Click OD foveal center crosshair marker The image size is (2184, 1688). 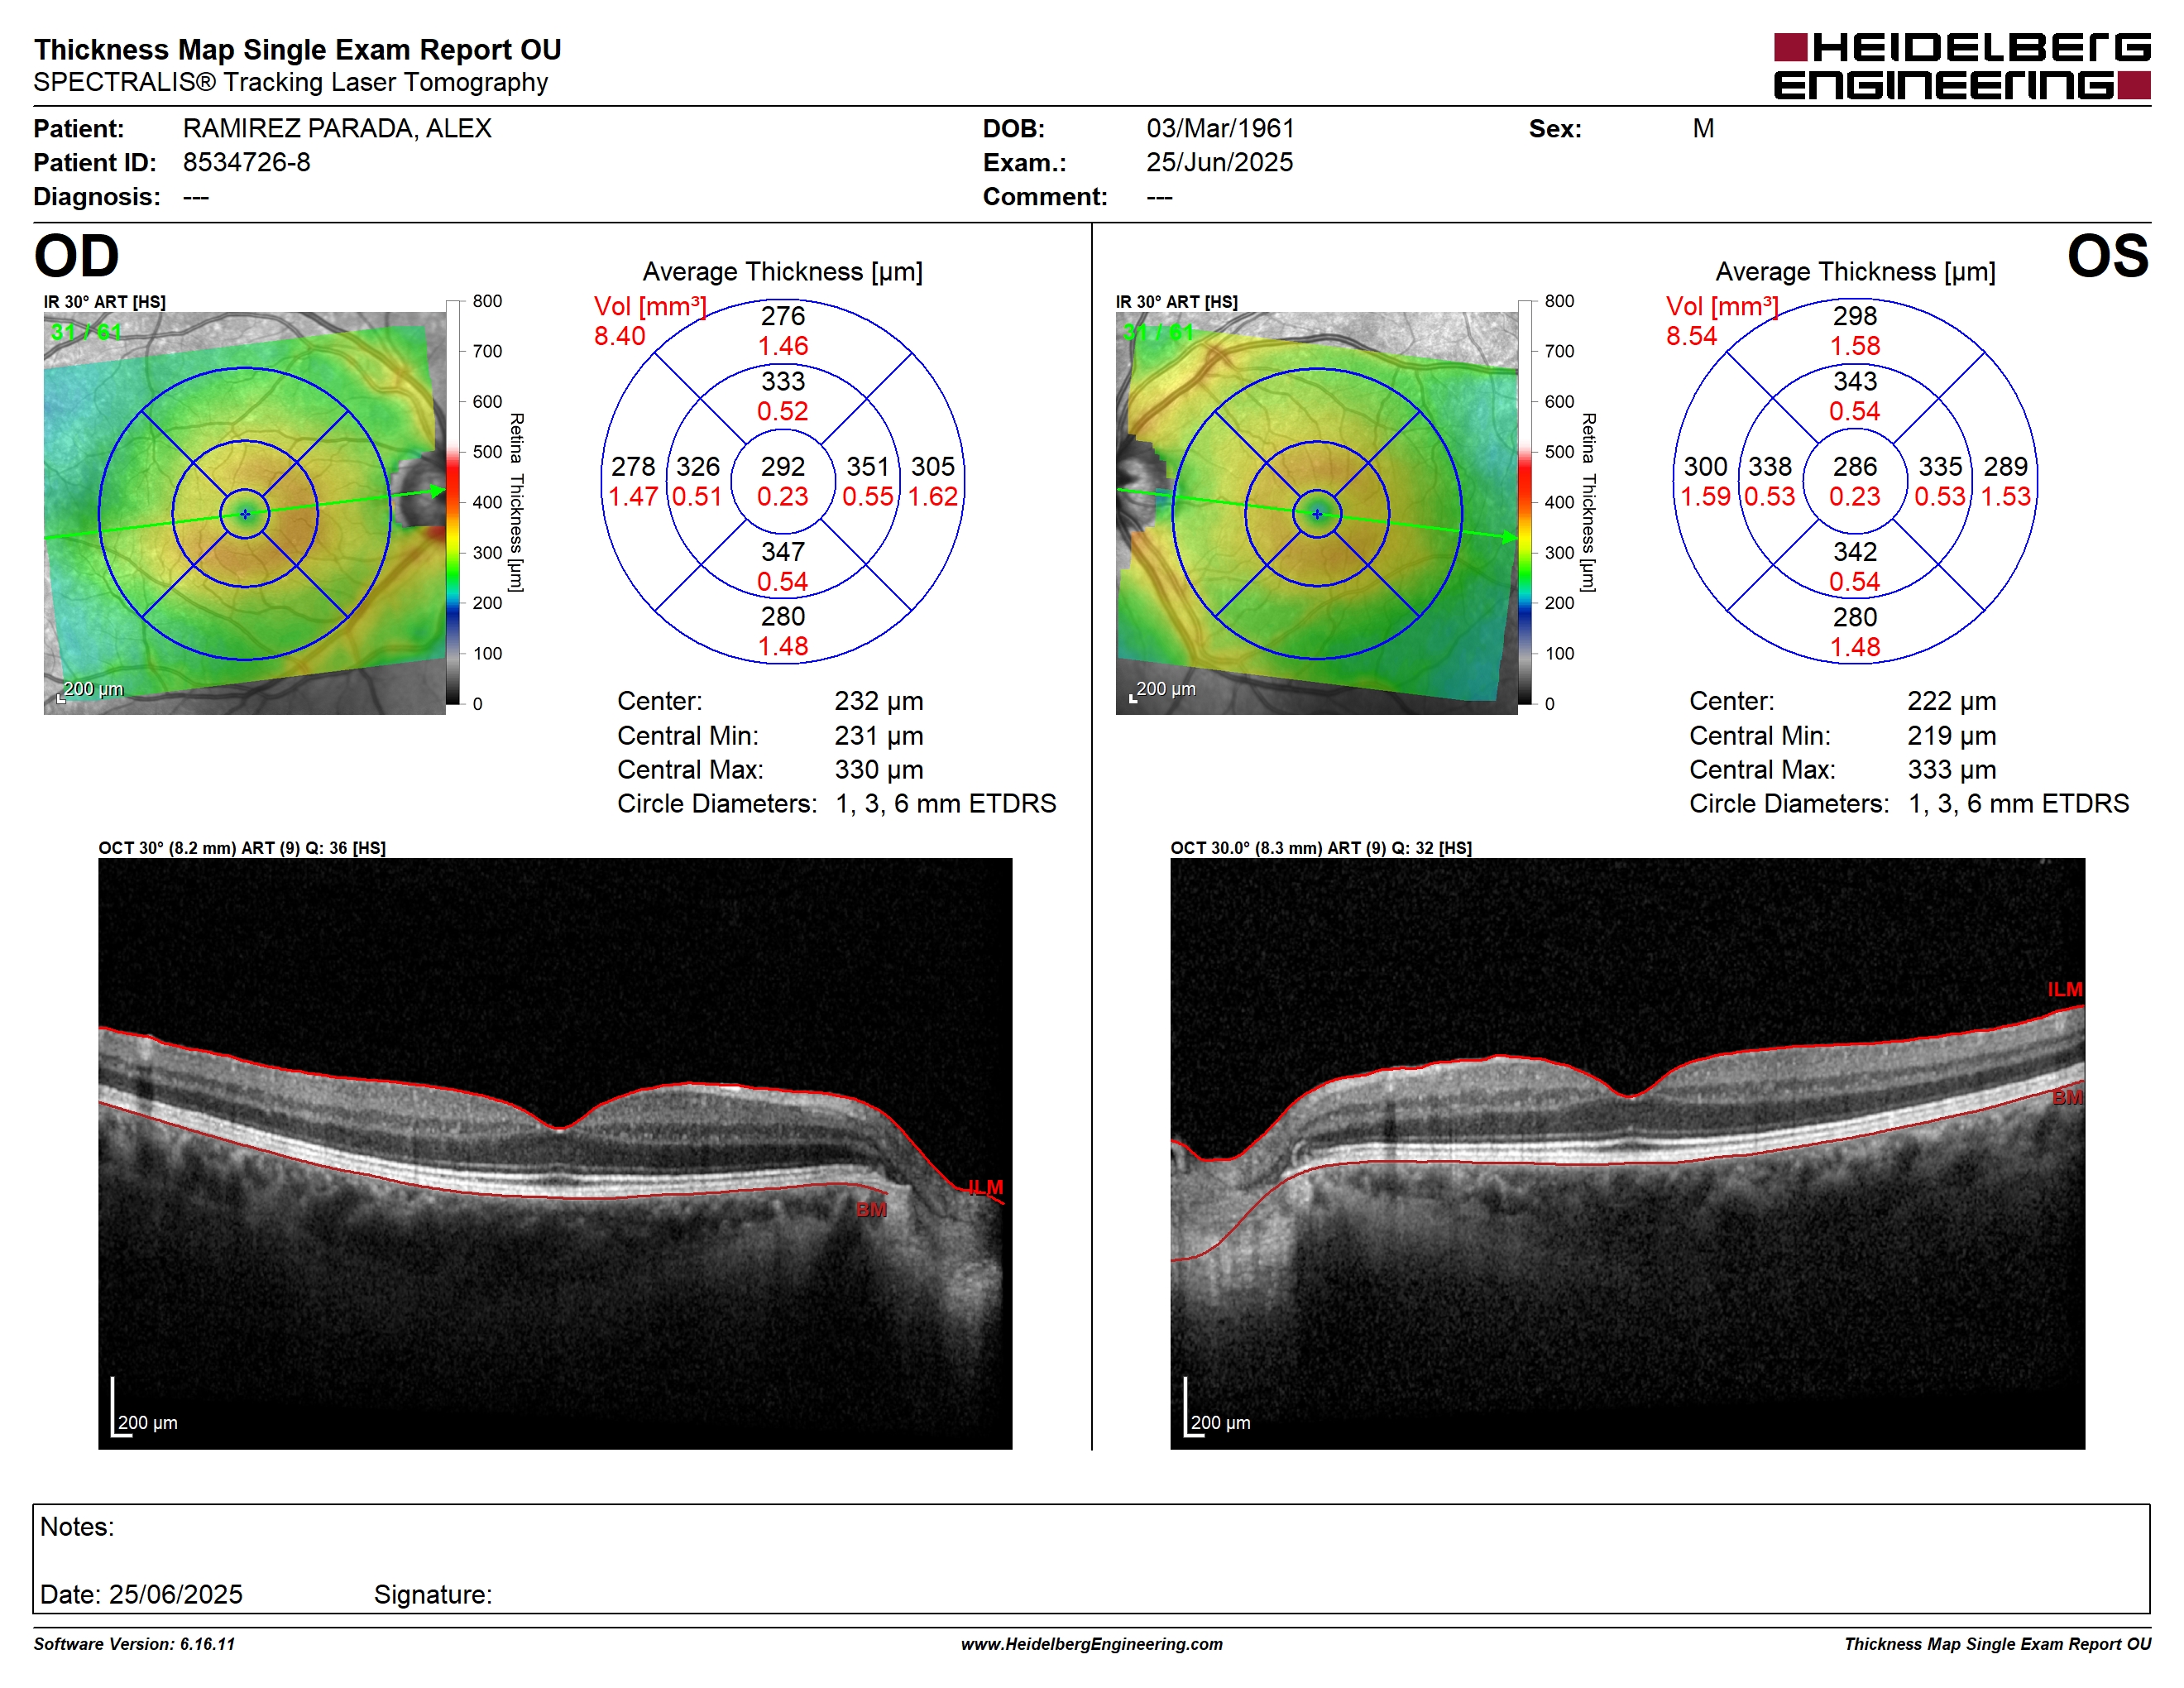[x=245, y=514]
